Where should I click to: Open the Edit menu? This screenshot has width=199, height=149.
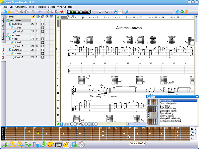[x=11, y=7]
